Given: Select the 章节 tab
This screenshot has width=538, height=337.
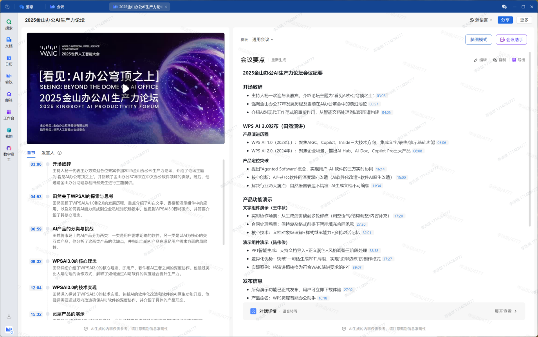Looking at the screenshot, I should [31, 153].
